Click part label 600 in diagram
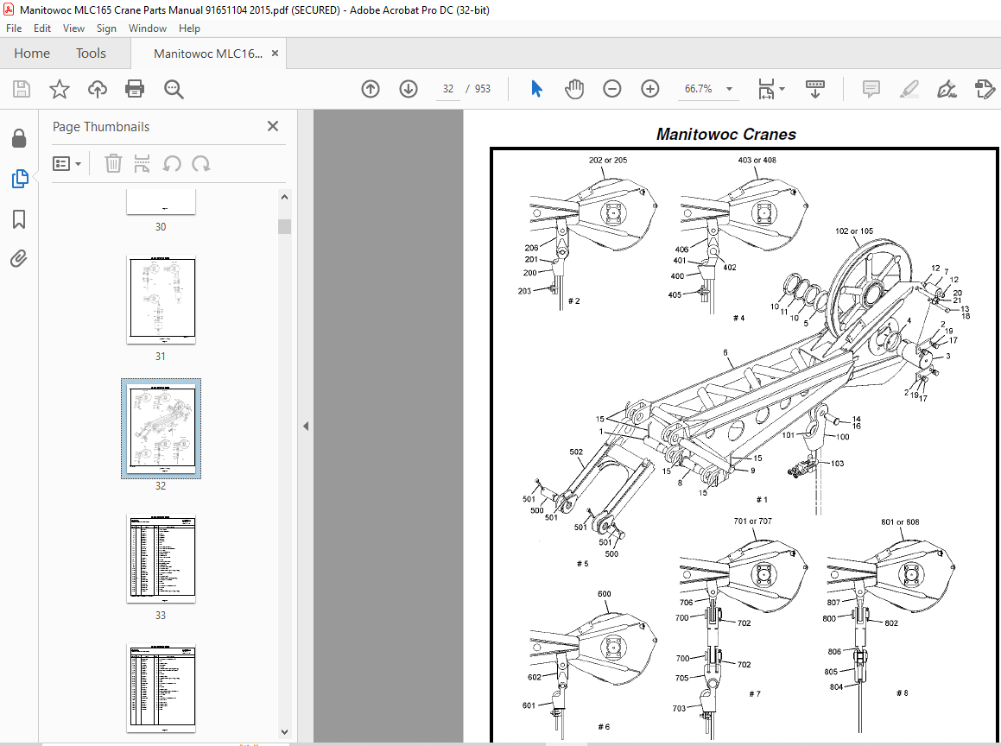Viewport: 1001px width, 746px height. 604,593
